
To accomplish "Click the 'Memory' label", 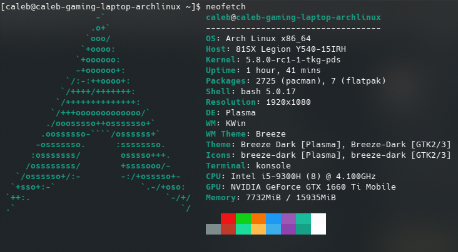I will 221,198.
